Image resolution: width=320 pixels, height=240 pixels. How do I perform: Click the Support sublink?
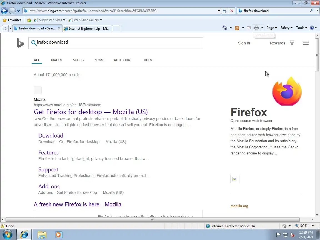click(x=48, y=169)
